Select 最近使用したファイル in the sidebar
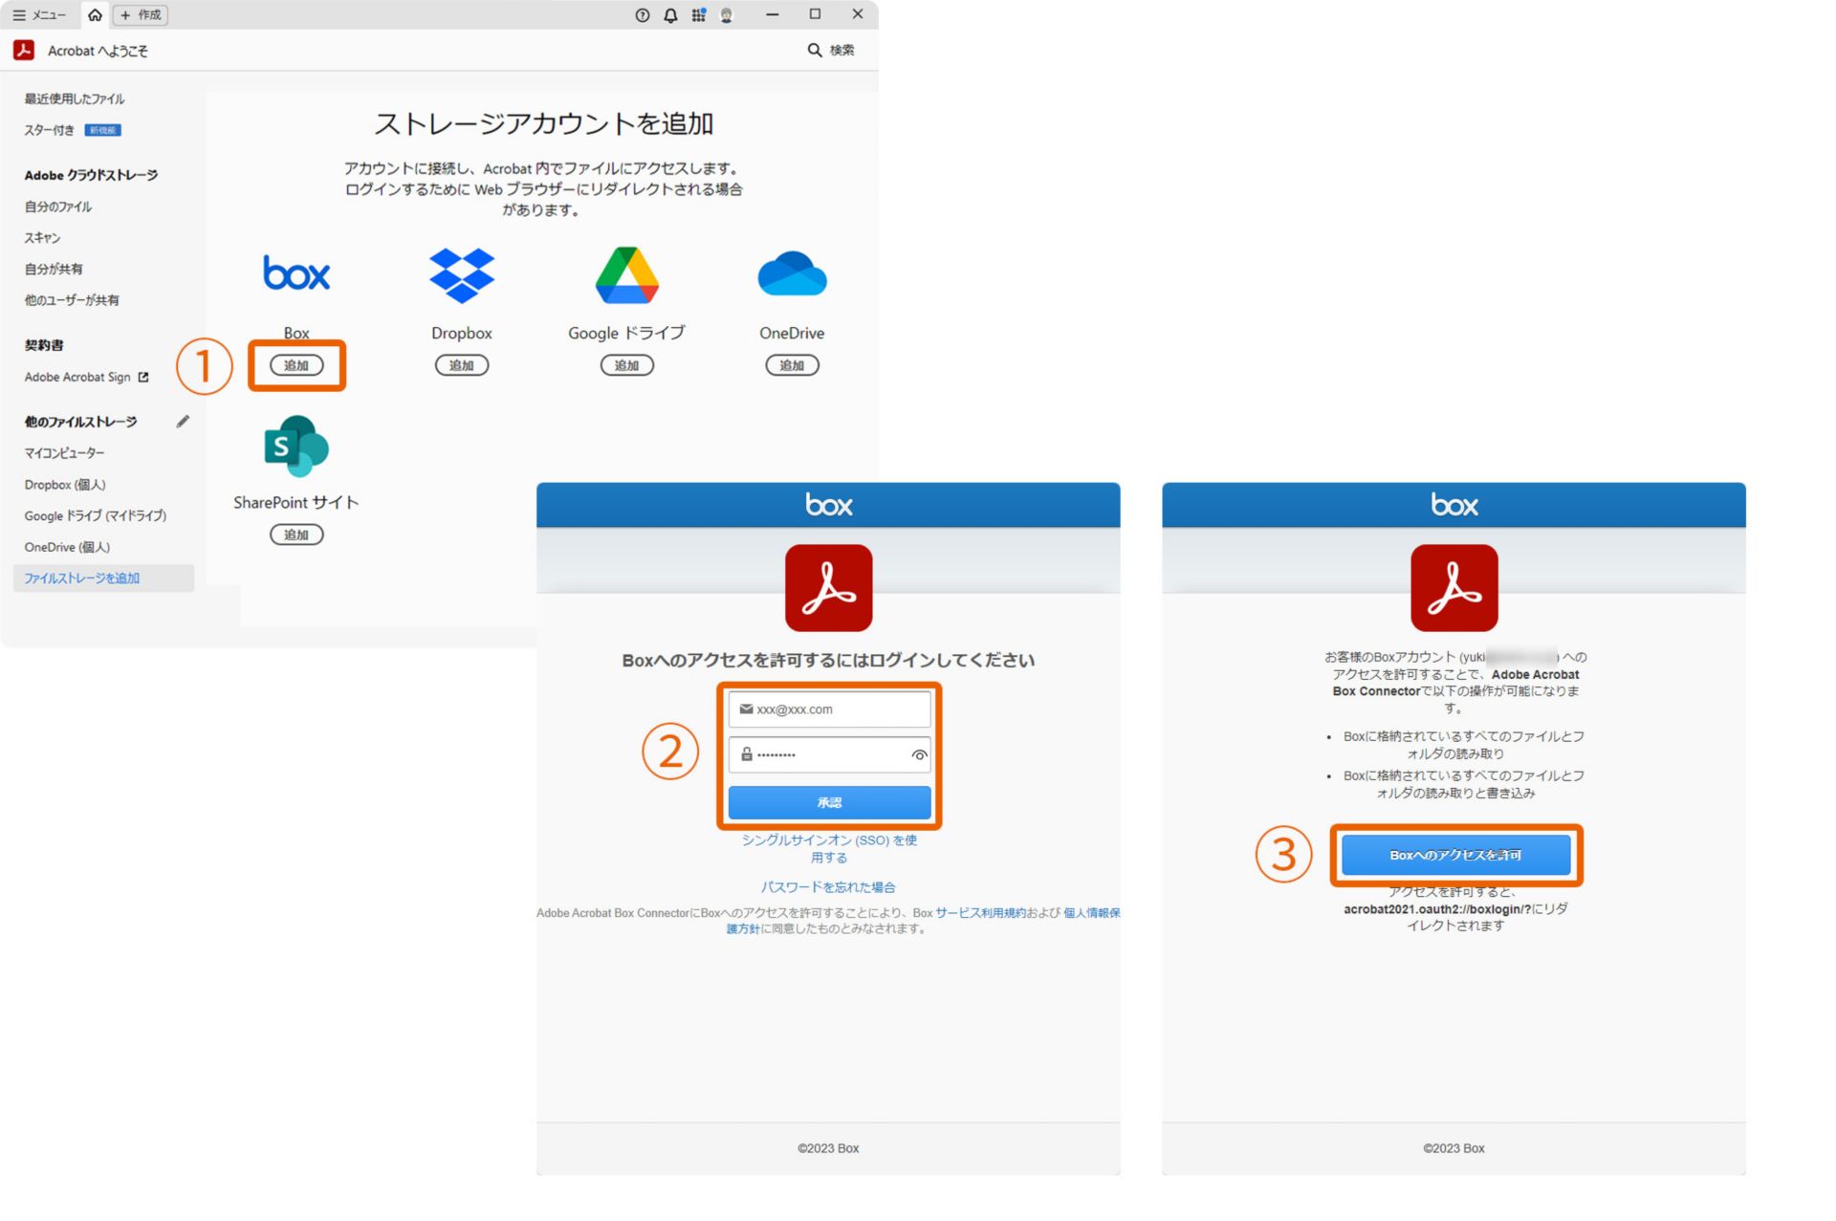Image resolution: width=1836 pixels, height=1221 pixels. 75,99
